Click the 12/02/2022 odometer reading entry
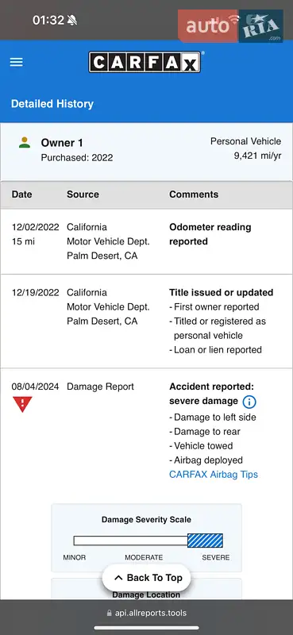 point(146,242)
